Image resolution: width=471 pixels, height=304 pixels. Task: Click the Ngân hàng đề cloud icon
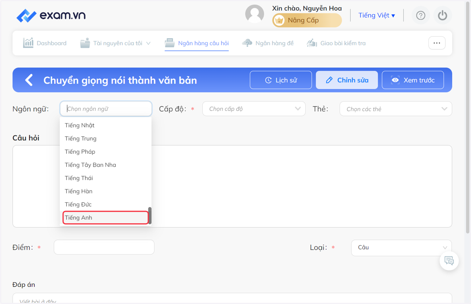click(247, 43)
